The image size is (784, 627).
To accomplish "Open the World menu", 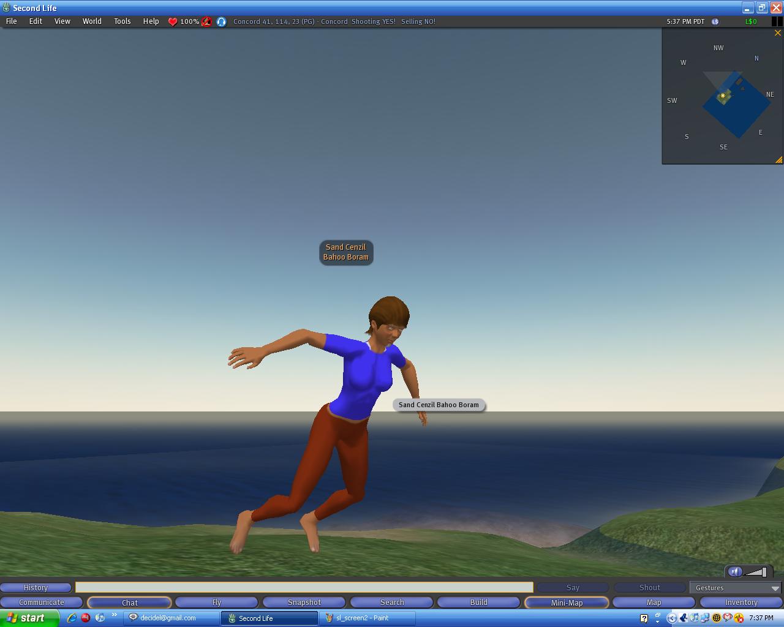I will click(x=92, y=21).
